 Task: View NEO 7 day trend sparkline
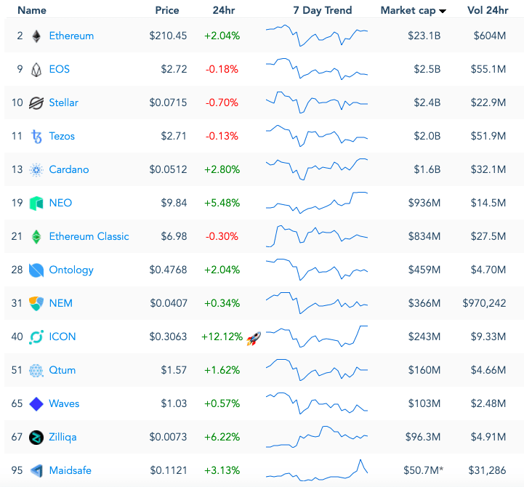coord(317,203)
